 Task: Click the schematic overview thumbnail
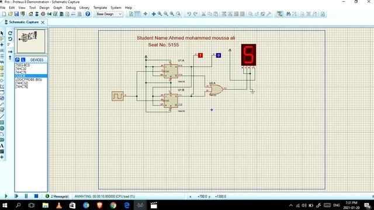[31, 41]
